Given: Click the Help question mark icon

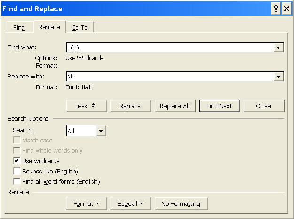Looking at the screenshot, I should (x=276, y=9).
